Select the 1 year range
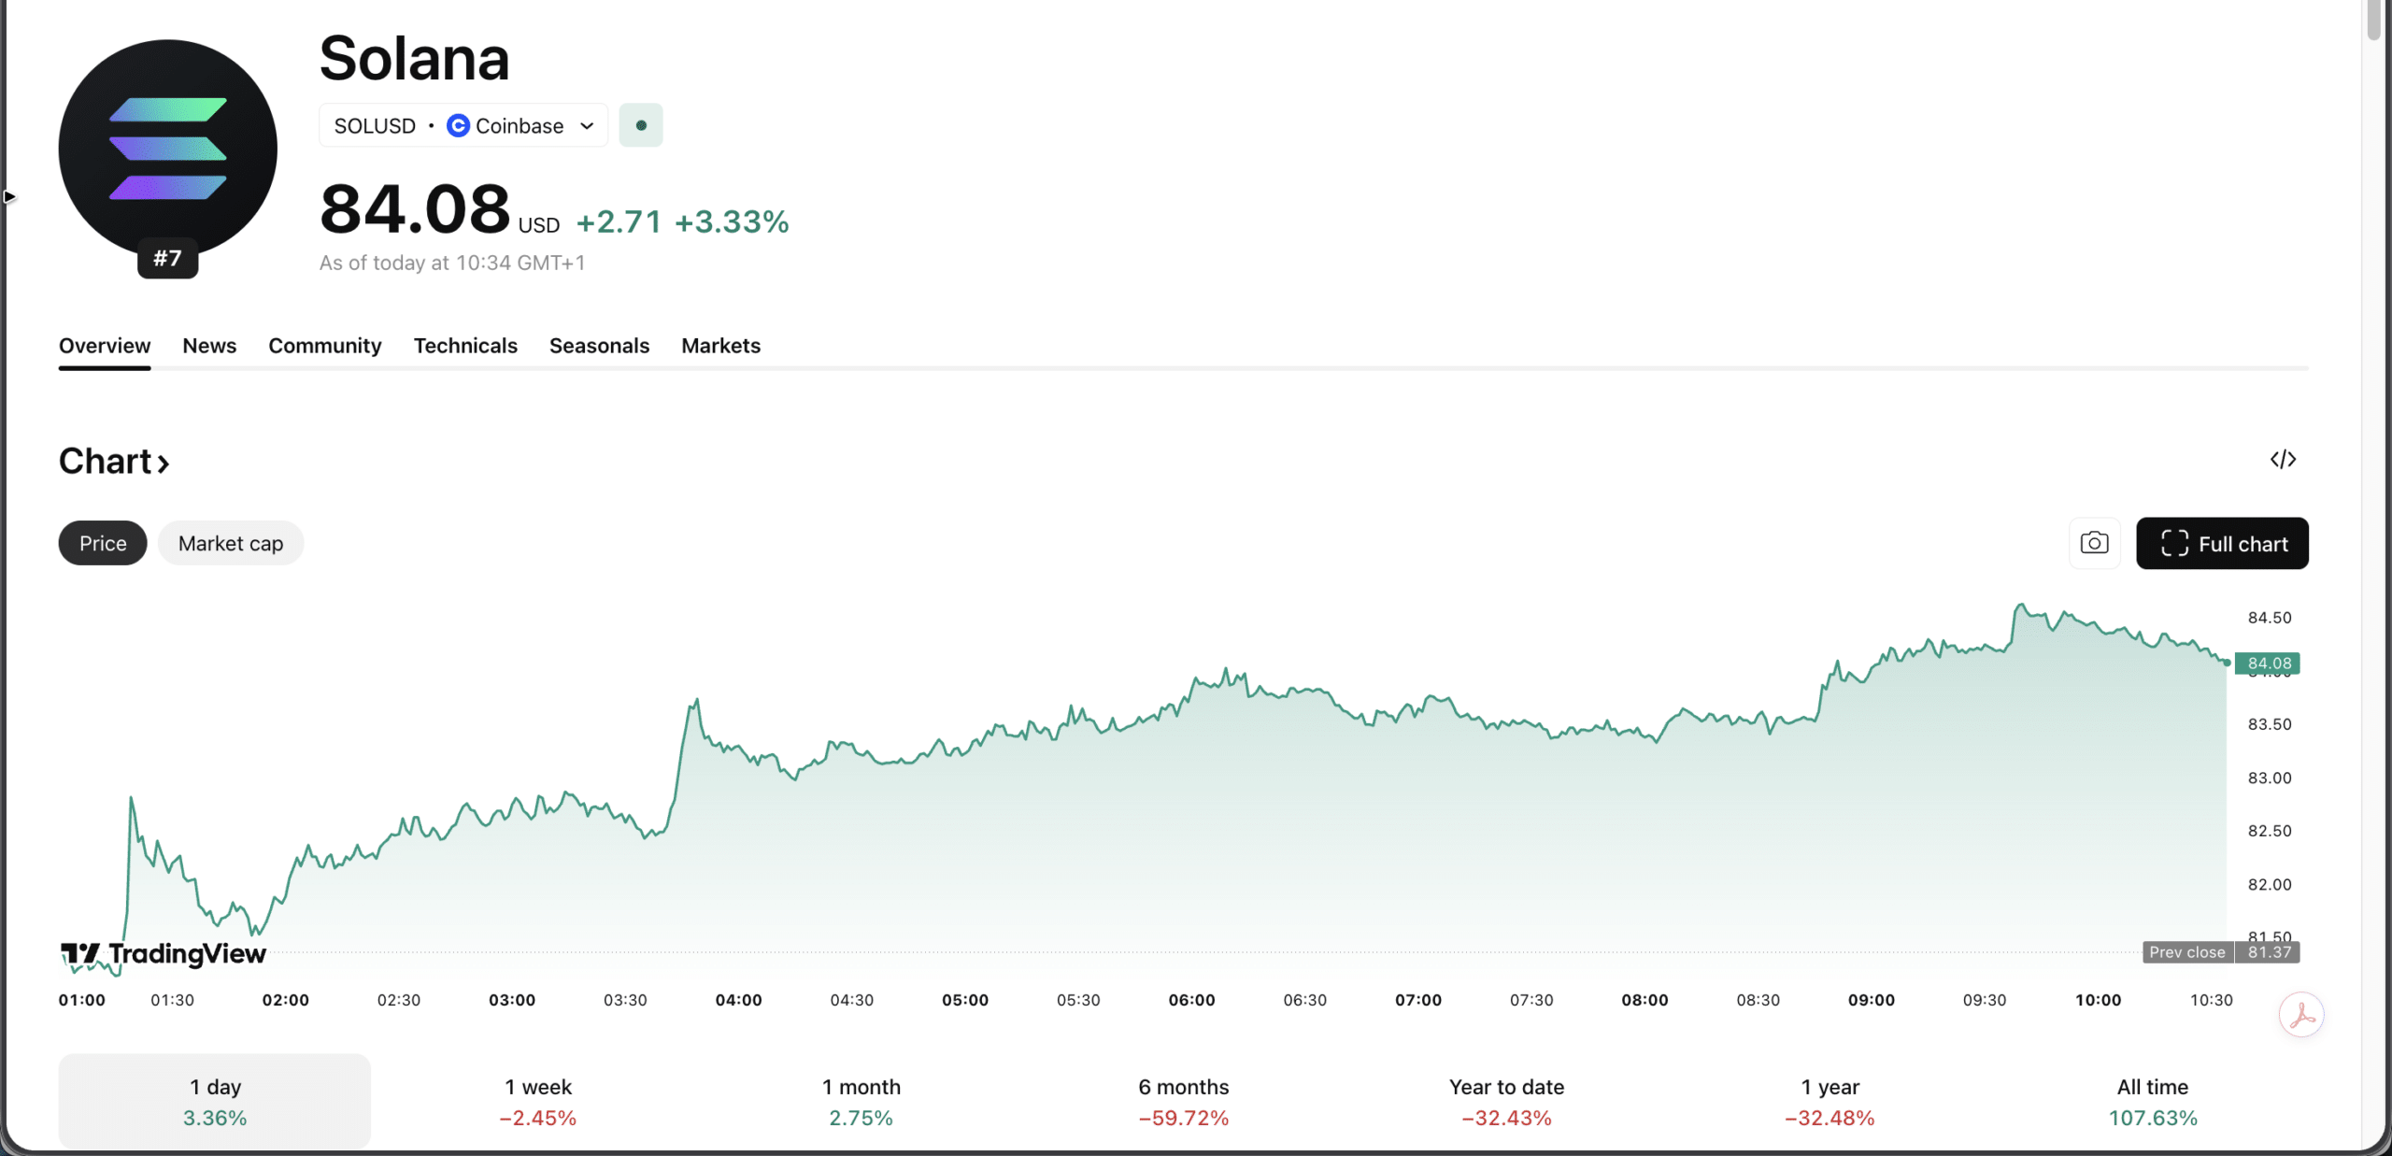Viewport: 2392px width, 1156px height. [x=1830, y=1102]
